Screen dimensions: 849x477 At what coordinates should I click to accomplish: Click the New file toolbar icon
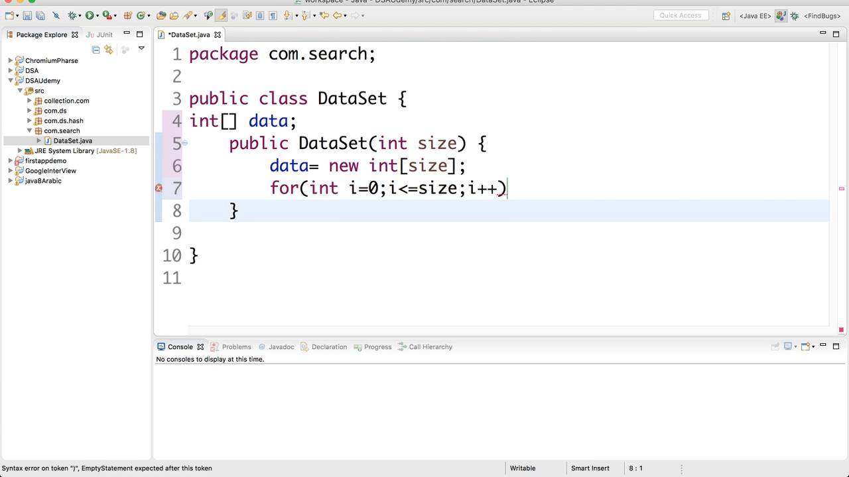coord(10,15)
